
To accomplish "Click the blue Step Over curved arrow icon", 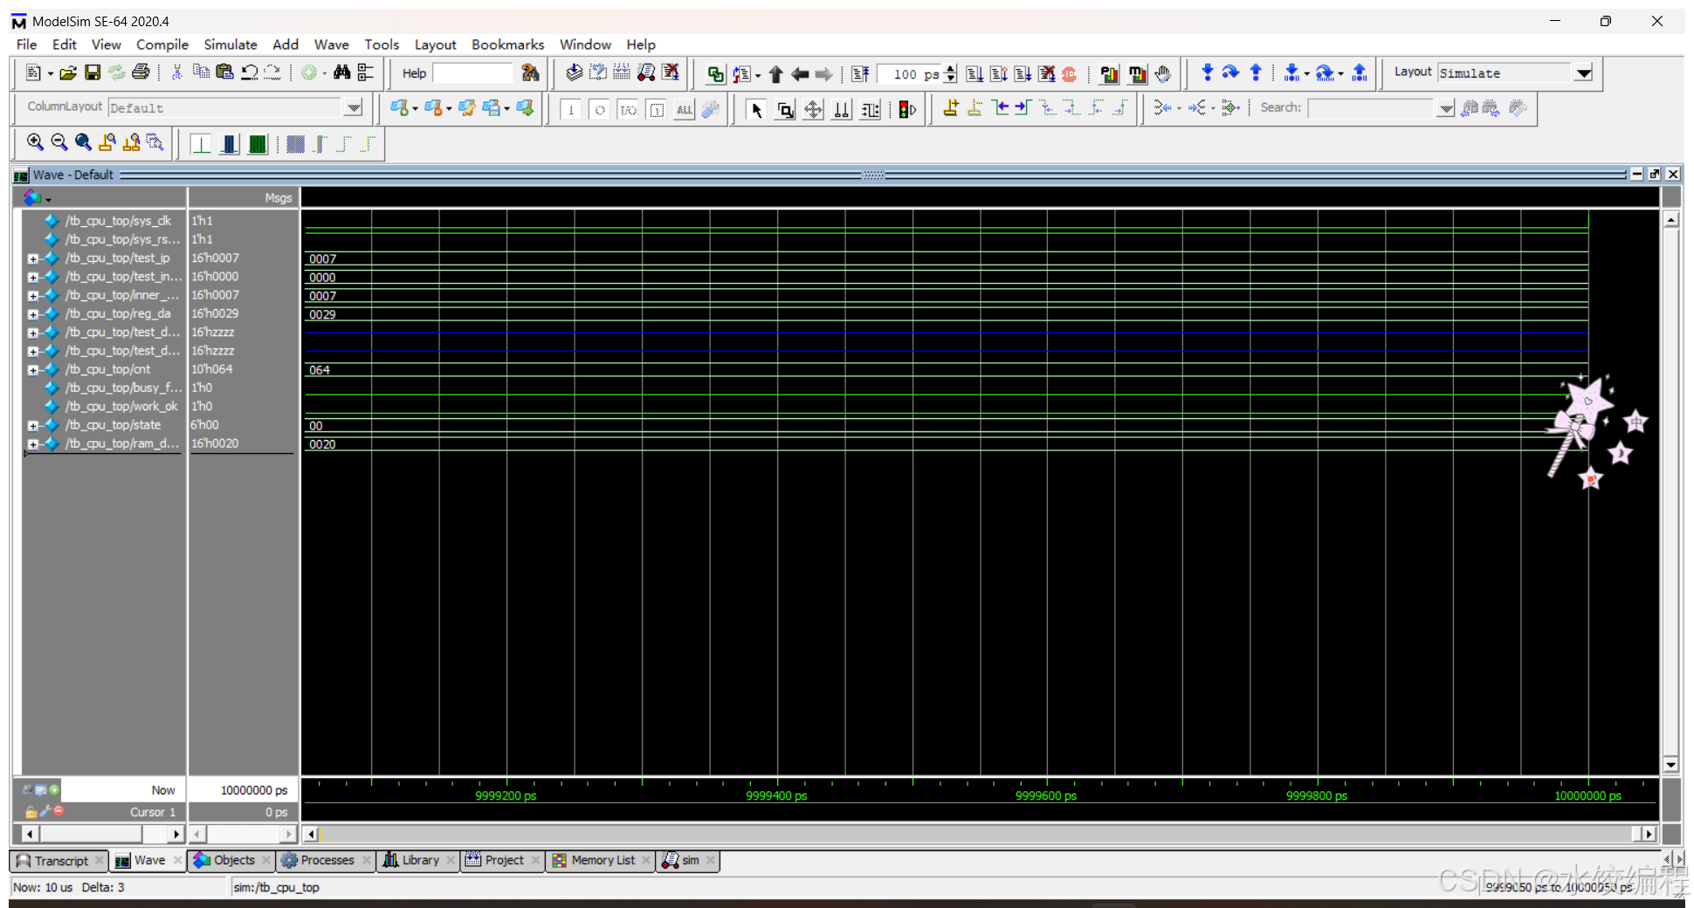I will tap(1231, 73).
